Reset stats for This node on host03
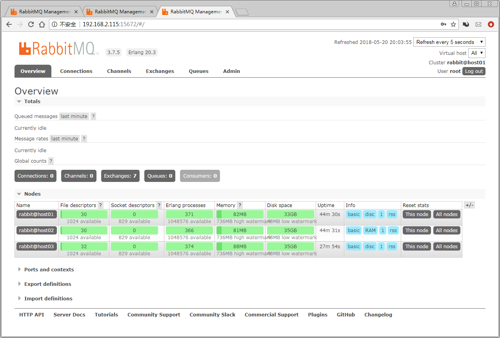 coord(417,247)
